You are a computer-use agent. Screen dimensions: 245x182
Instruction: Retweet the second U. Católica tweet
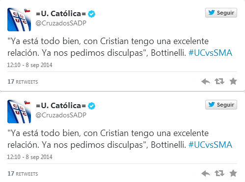point(219,173)
